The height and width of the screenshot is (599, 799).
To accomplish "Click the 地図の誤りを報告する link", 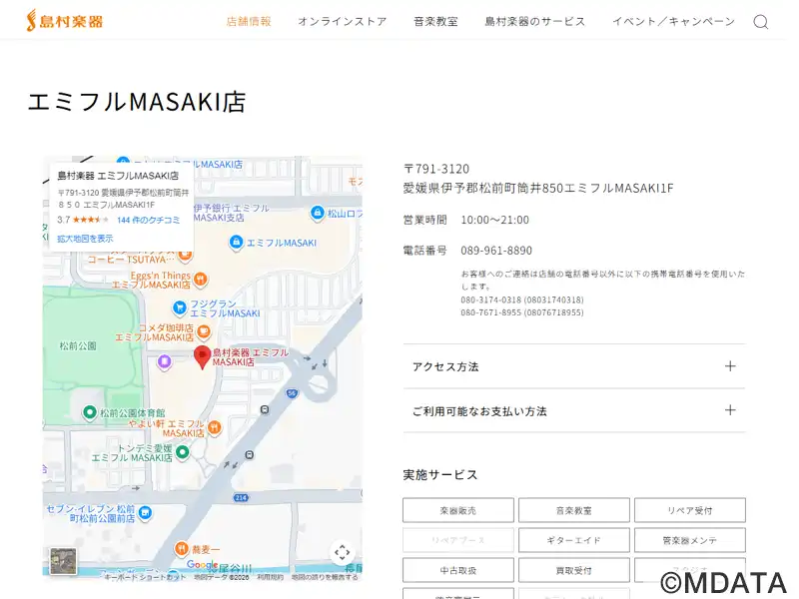I will [x=325, y=578].
